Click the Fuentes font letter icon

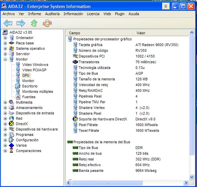(18, 97)
